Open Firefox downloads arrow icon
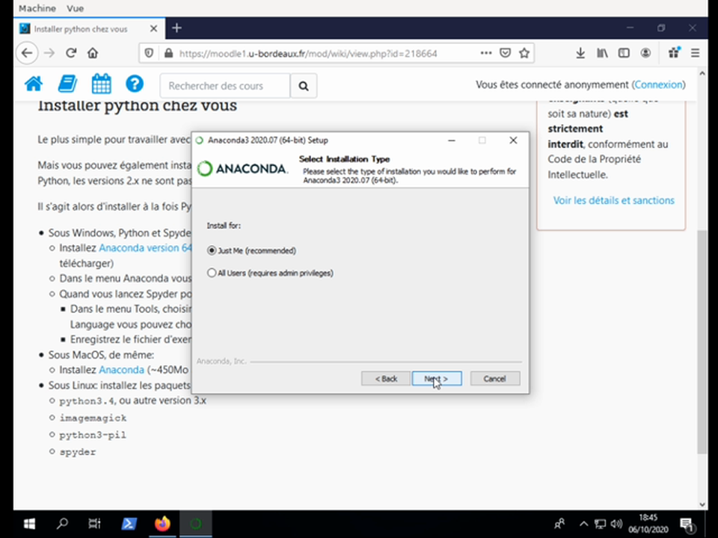The width and height of the screenshot is (718, 538). 580,53
